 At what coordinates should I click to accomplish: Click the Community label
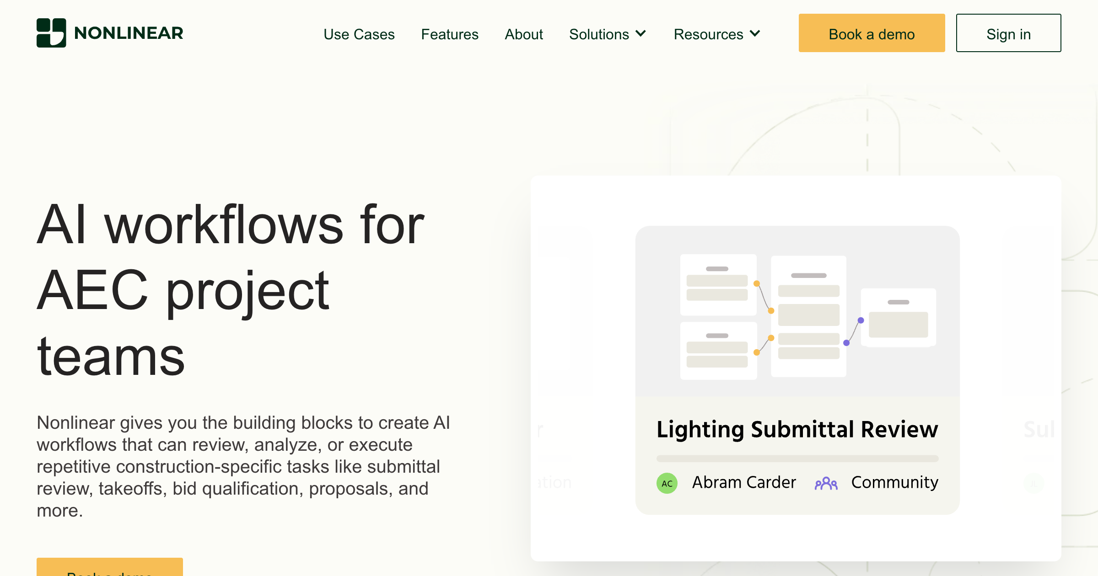[895, 482]
